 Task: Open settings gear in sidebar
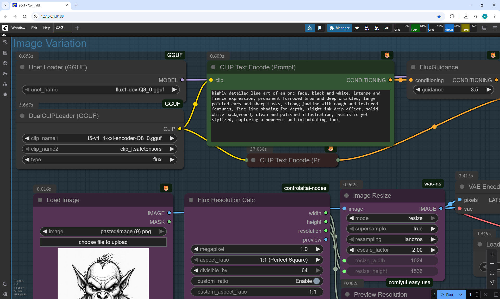(5, 294)
